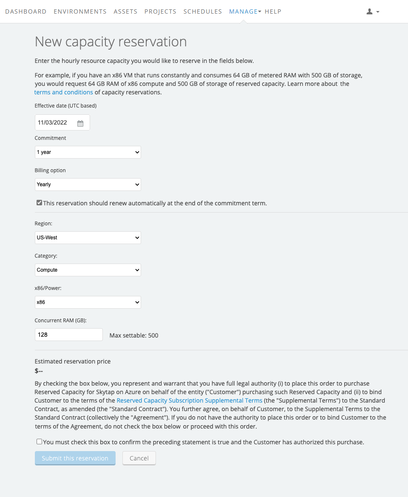Open the Billing option dropdown

(x=88, y=184)
